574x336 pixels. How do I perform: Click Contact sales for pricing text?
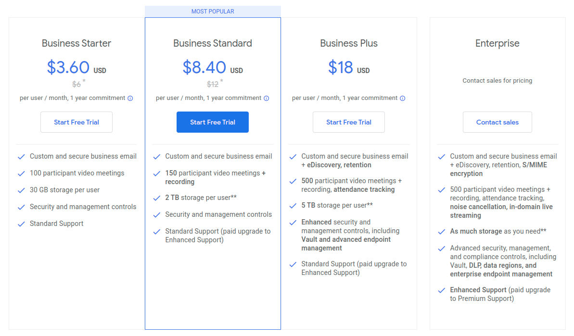click(497, 81)
